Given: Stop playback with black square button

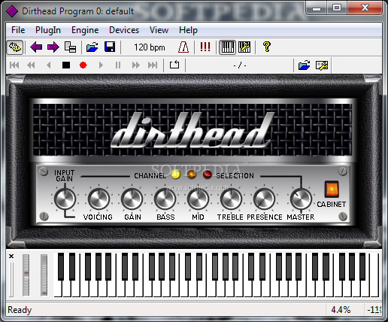Looking at the screenshot, I should click(x=66, y=65).
